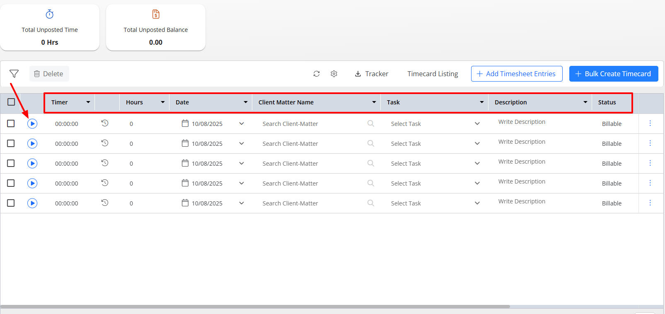Click the client-matter search magnifier in second row
Viewport: 665px width, 314px height.
[371, 143]
